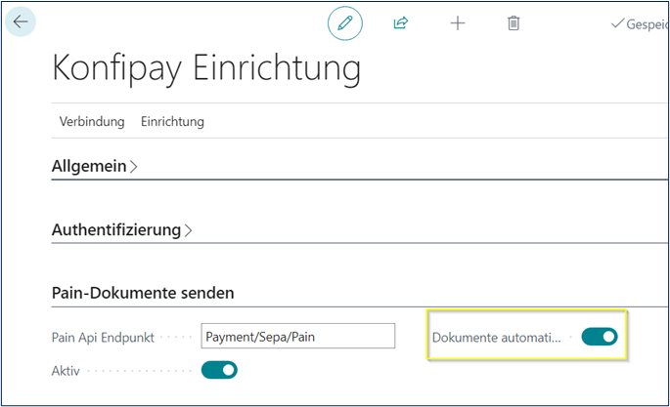Click the trash delete icon
The image size is (670, 407).
point(514,22)
